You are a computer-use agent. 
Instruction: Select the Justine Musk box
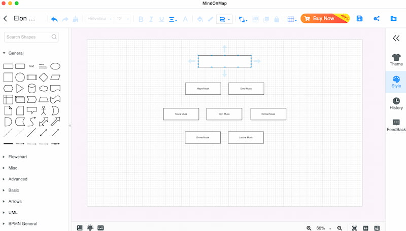pos(246,137)
